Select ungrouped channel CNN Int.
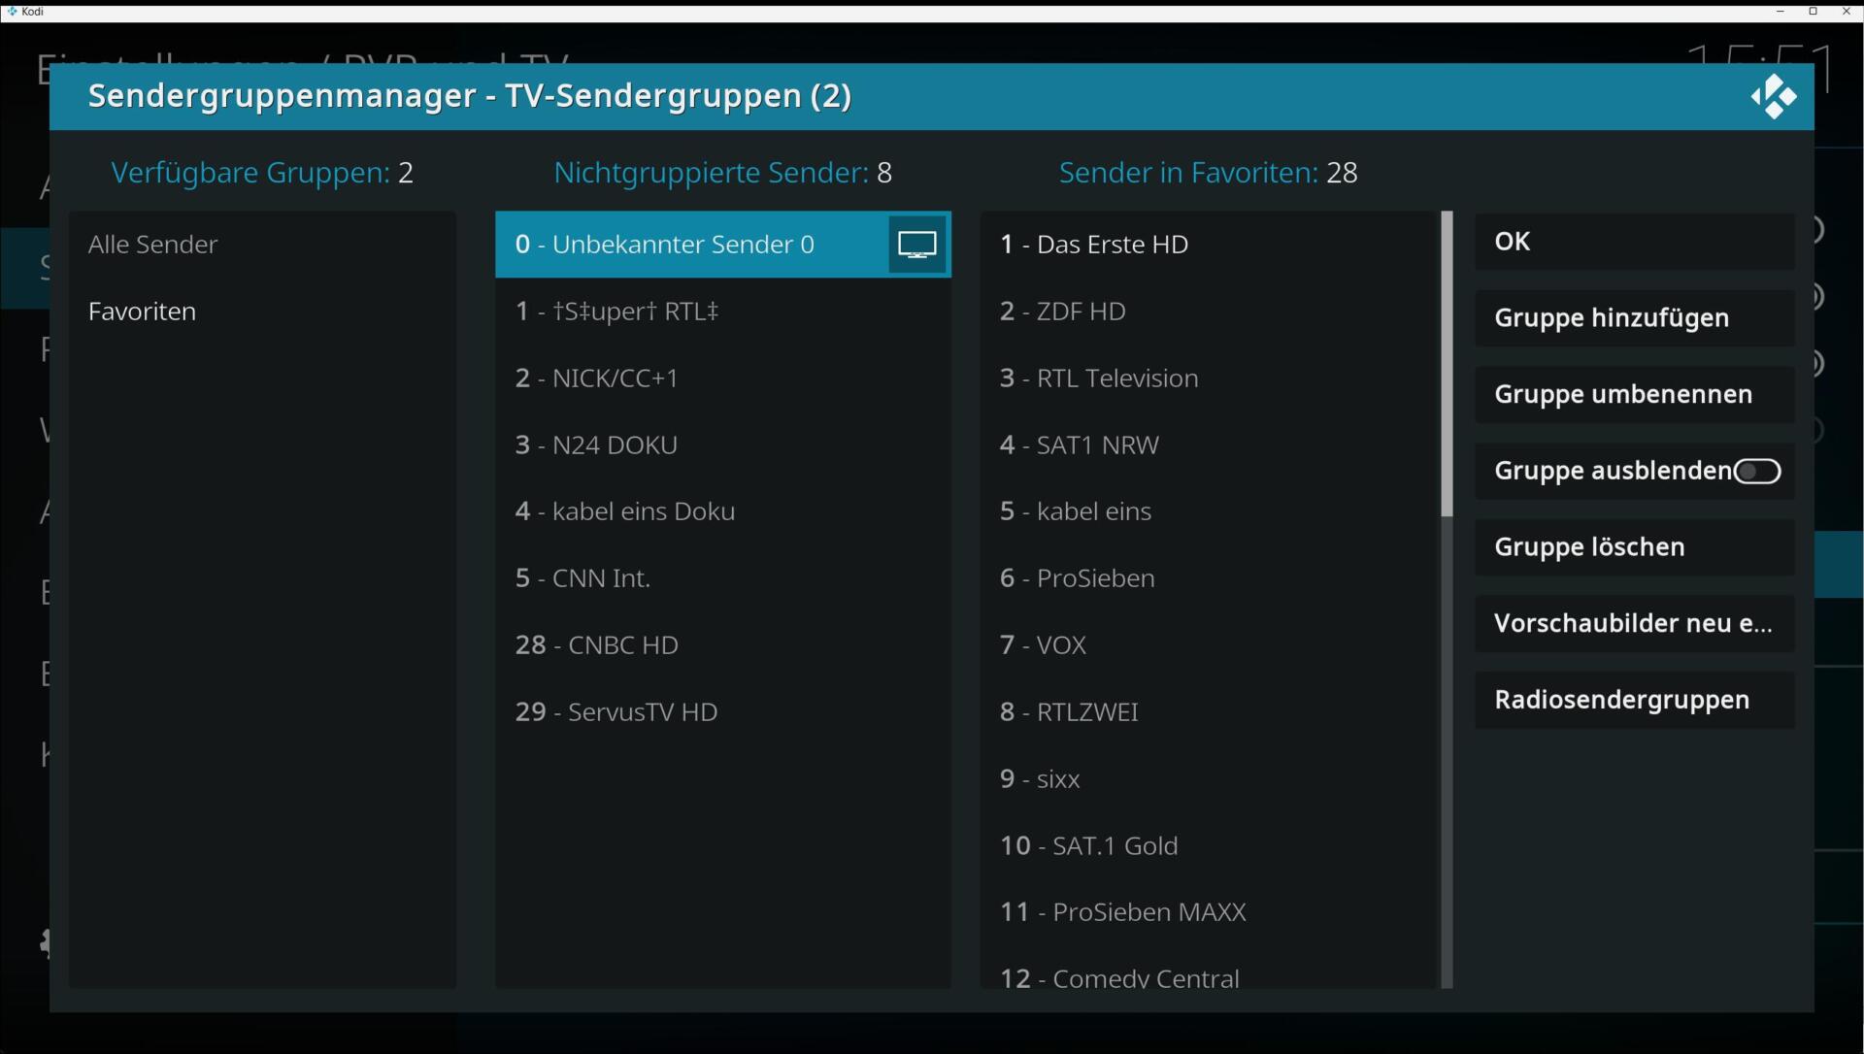Screen dimensions: 1864x1054 pyautogui.click(x=723, y=578)
